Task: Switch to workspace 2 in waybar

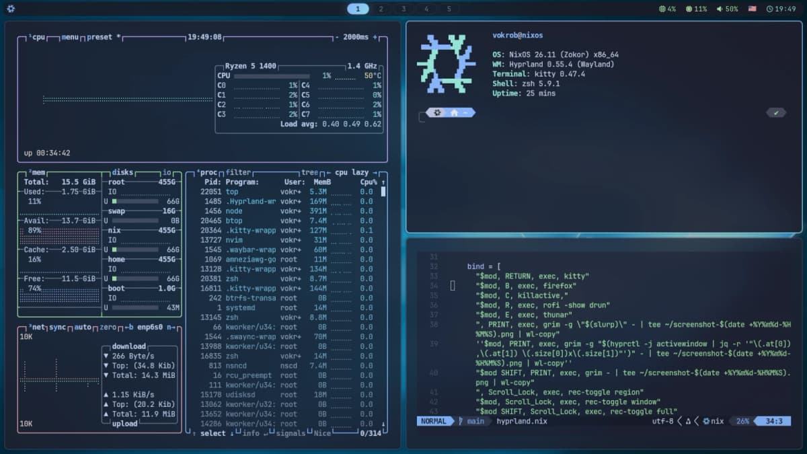Action: click(x=381, y=9)
